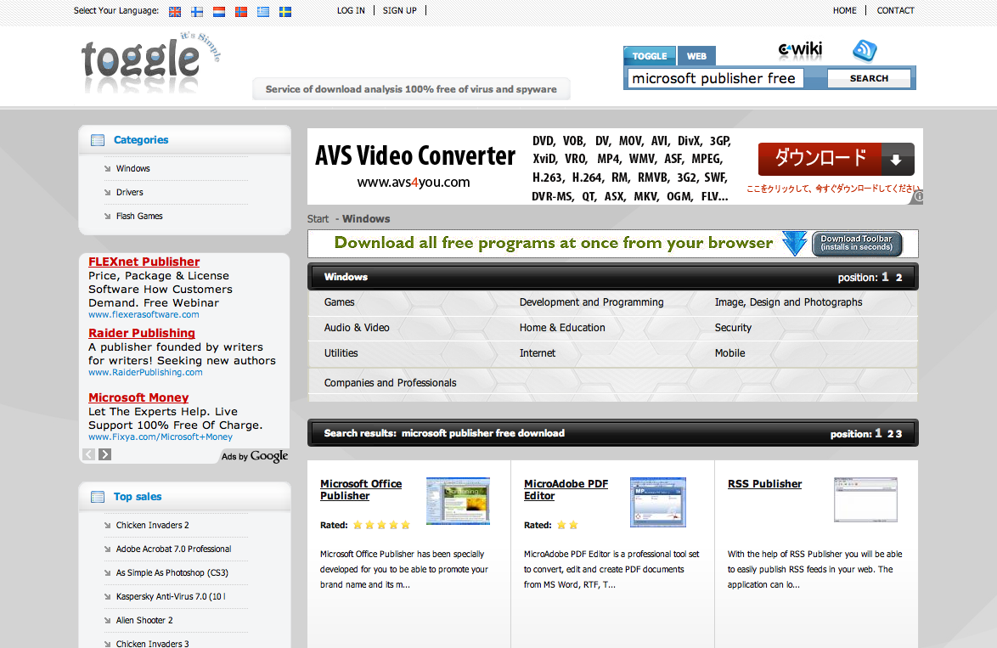Browse the Home & Education subcategory
The height and width of the screenshot is (648, 997).
click(562, 328)
